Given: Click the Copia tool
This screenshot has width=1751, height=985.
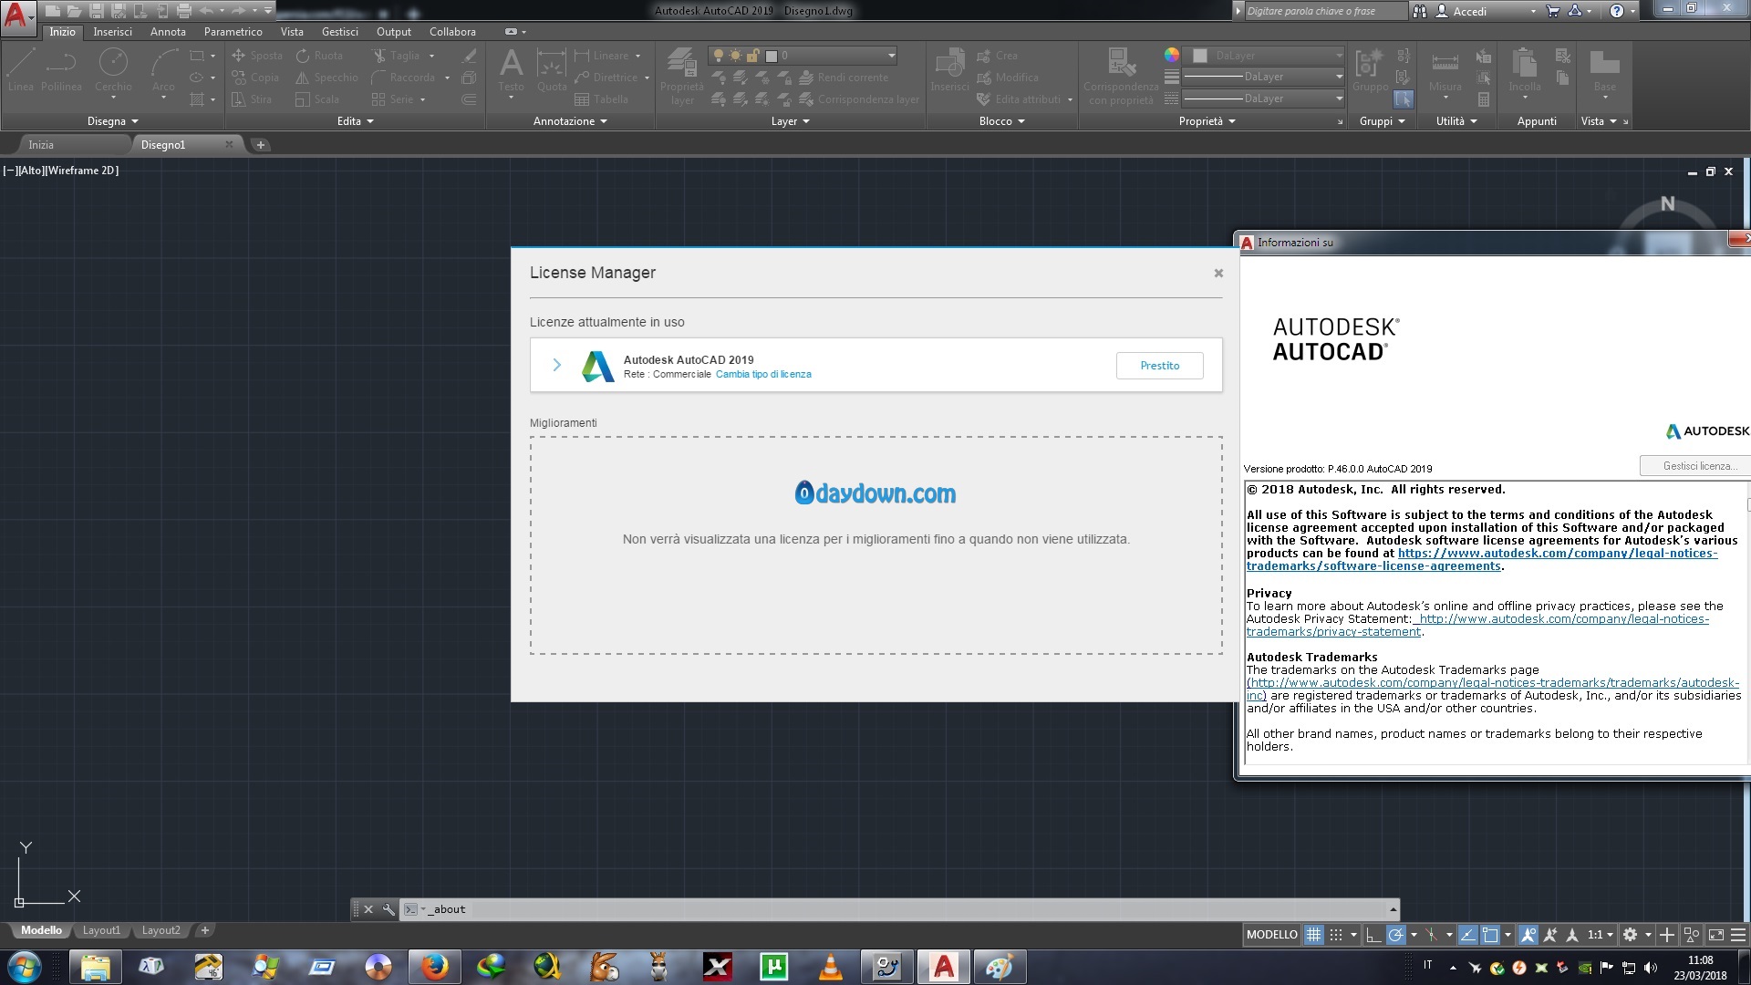Looking at the screenshot, I should pyautogui.click(x=255, y=78).
